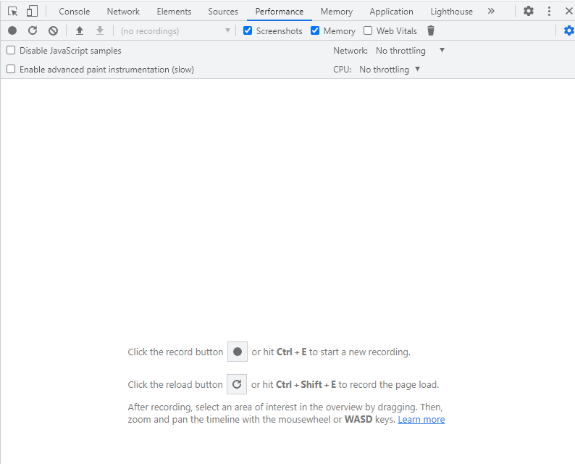Select the Performance tab
The height and width of the screenshot is (464, 575).
pyautogui.click(x=280, y=12)
